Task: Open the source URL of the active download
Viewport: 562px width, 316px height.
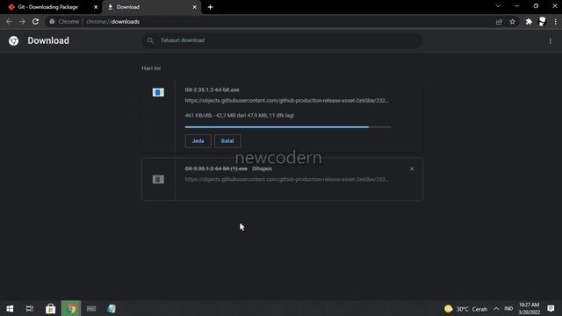Action: click(x=287, y=101)
